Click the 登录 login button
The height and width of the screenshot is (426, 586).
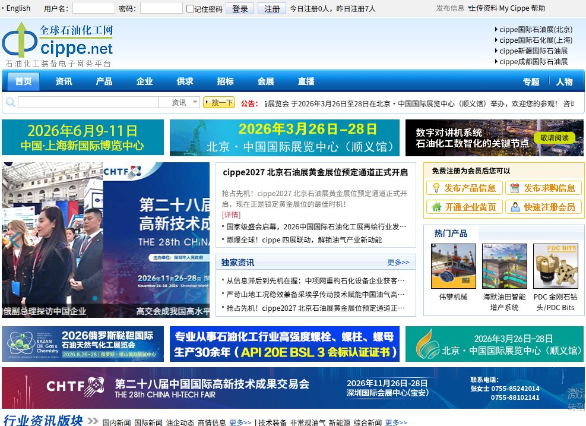239,8
